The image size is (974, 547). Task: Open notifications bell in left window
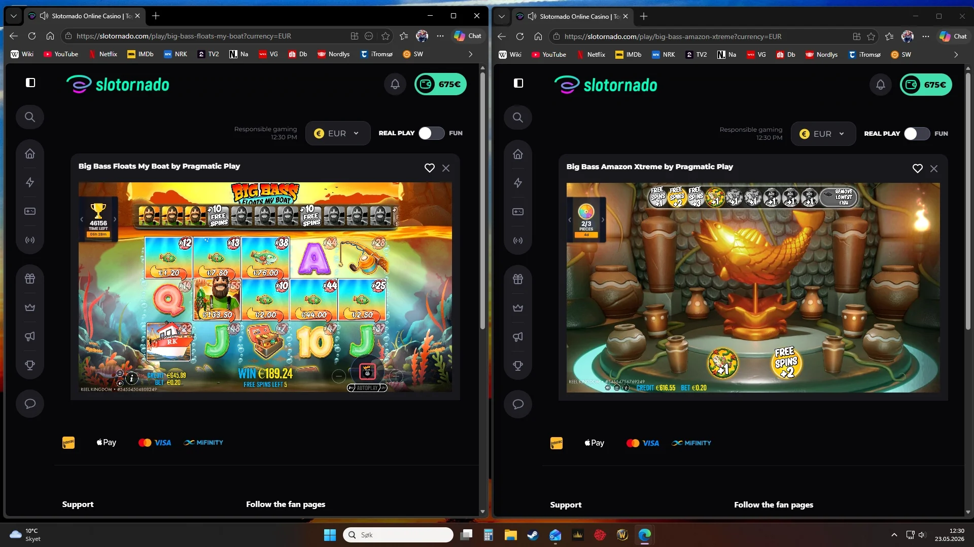point(395,84)
